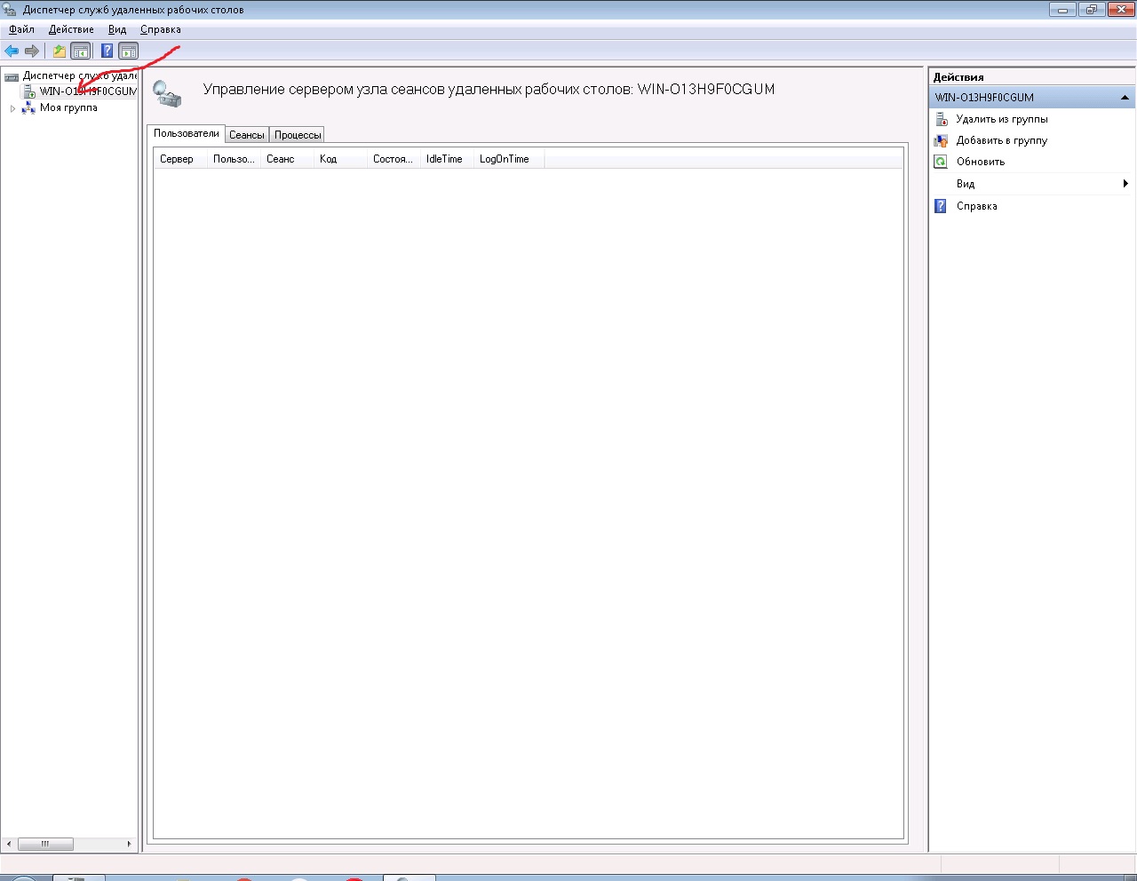Viewport: 1137px width, 881px height.
Task: Open the Вид menu in the menu bar
Action: tap(117, 29)
